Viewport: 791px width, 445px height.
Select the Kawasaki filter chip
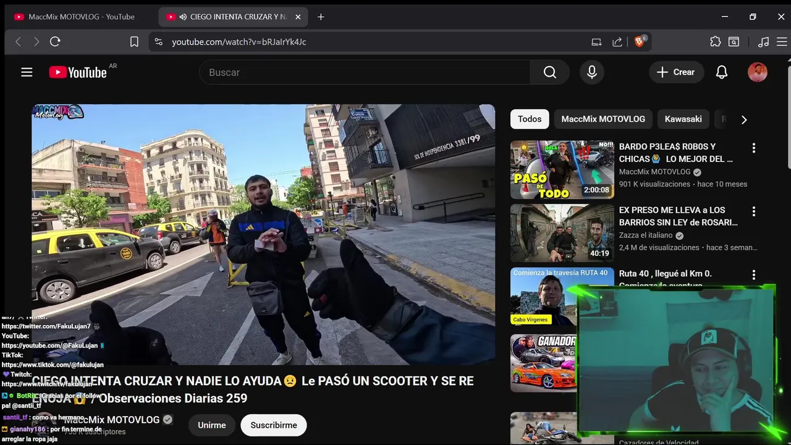coord(683,119)
